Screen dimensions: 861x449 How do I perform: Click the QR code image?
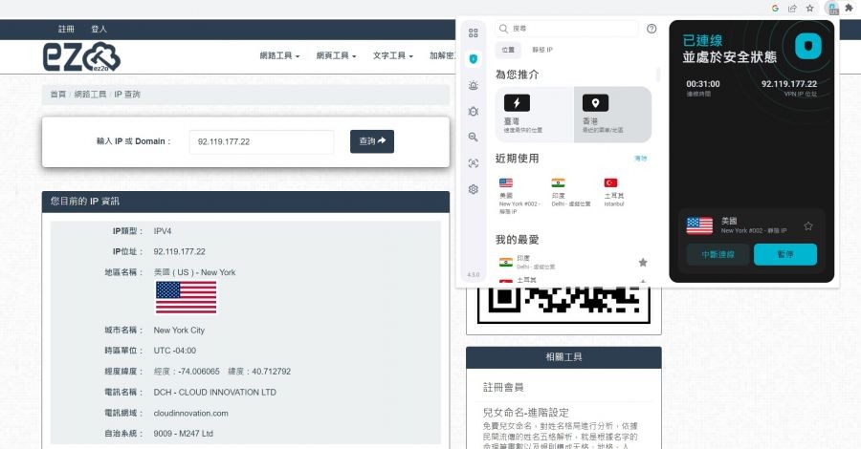coord(563,306)
